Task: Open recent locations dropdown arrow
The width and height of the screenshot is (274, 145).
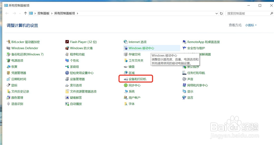Action: coord(20,13)
